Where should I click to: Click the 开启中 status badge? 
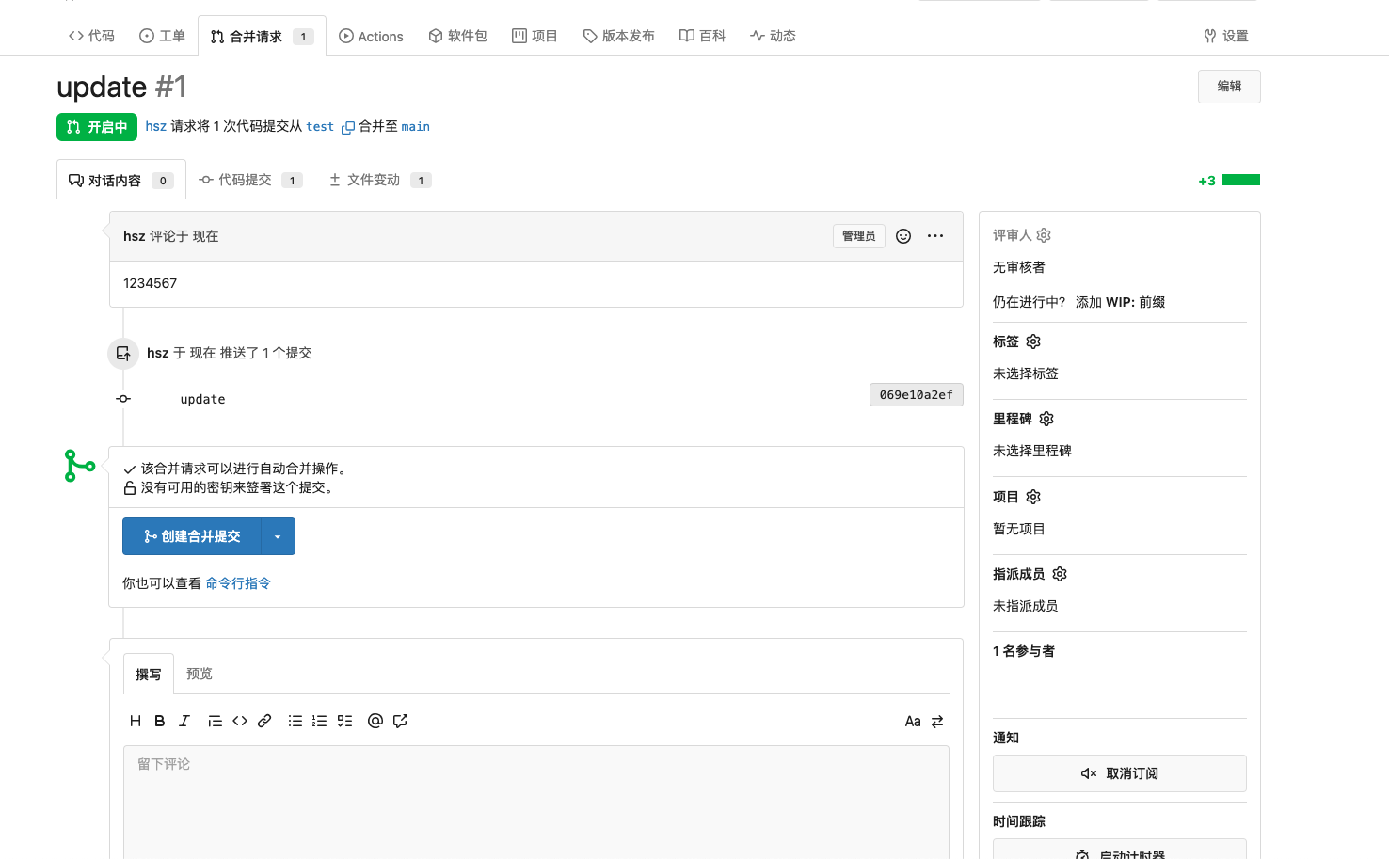click(97, 127)
